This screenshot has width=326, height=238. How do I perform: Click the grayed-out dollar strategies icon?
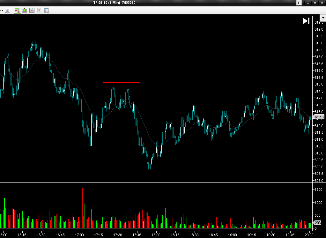39,10
